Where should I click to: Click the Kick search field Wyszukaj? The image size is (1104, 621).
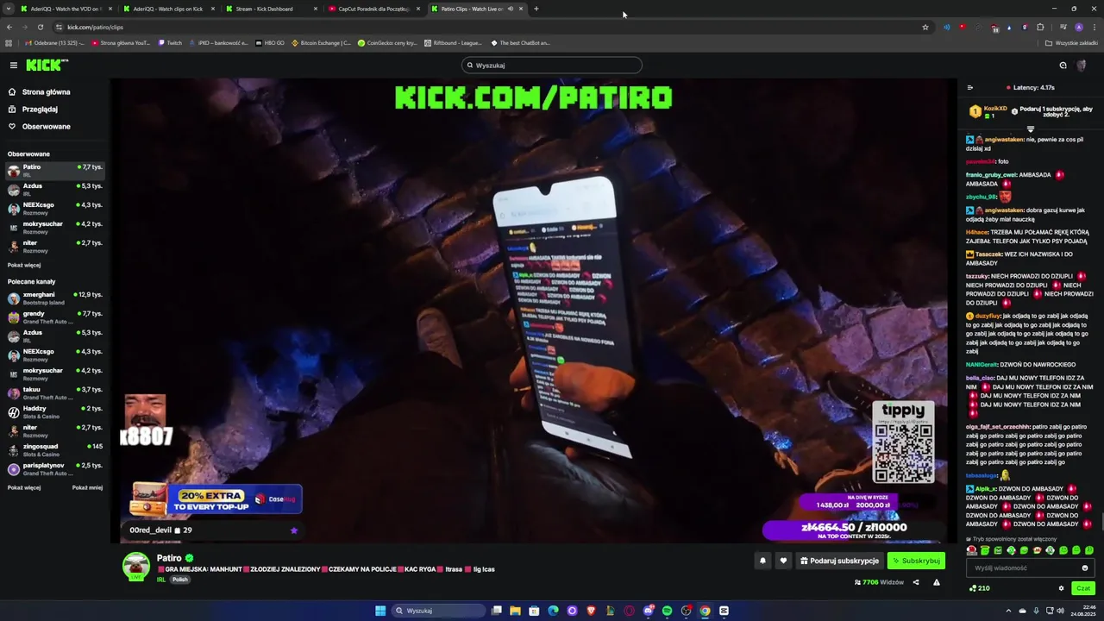[552, 65]
